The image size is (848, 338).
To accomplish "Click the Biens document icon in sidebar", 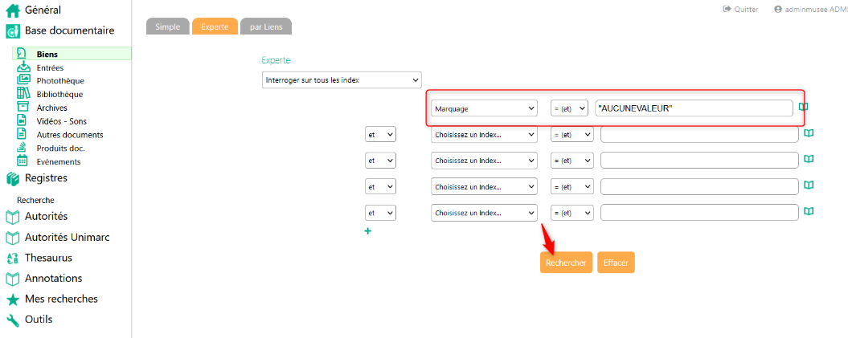I will point(23,54).
